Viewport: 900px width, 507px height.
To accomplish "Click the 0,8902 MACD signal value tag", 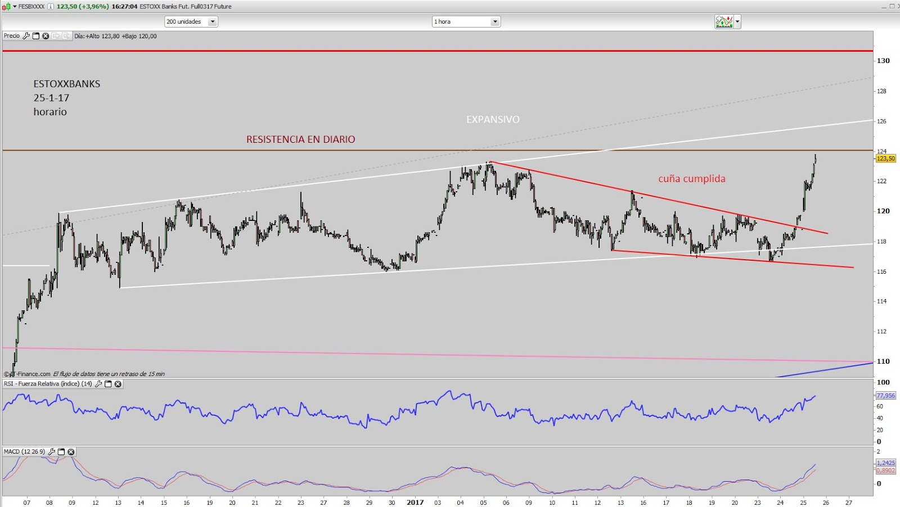I will click(885, 471).
